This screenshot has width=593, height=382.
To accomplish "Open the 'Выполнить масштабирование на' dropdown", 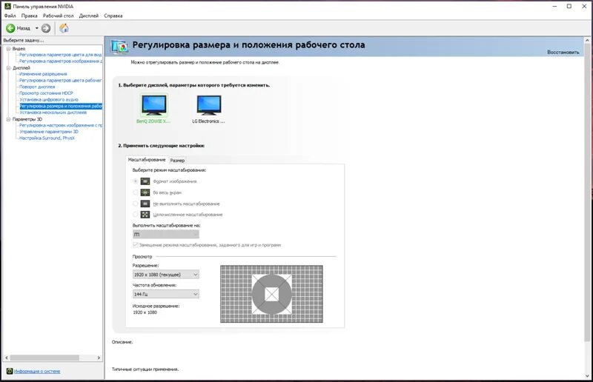I will coord(165,234).
